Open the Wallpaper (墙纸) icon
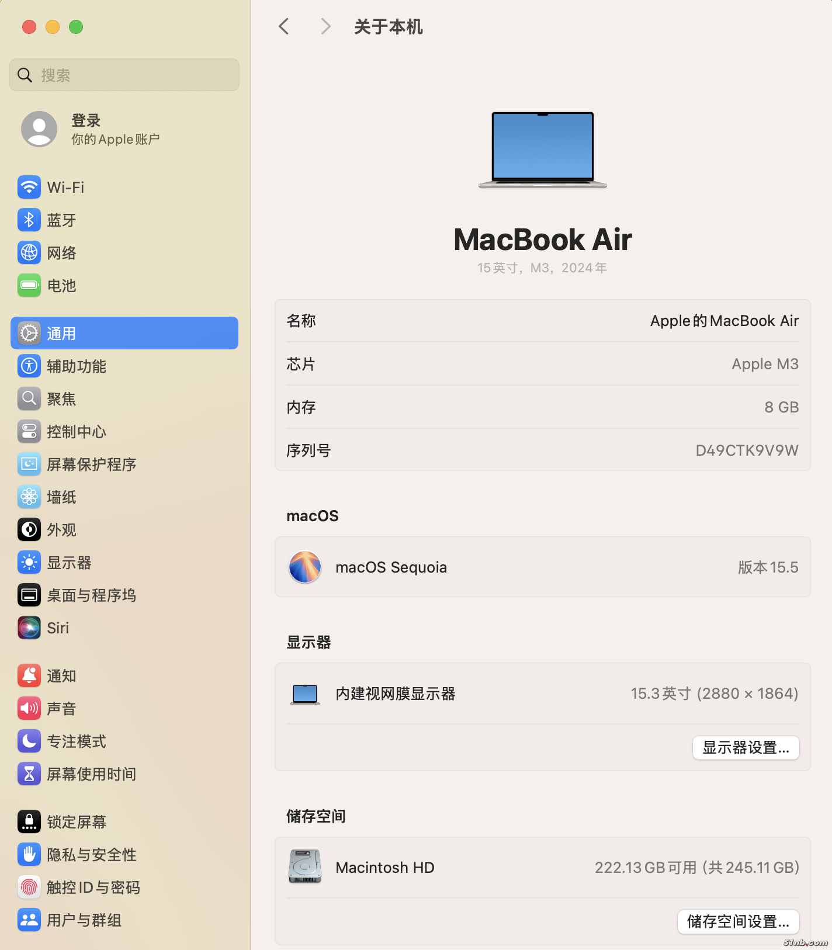This screenshot has width=832, height=950. tap(29, 497)
